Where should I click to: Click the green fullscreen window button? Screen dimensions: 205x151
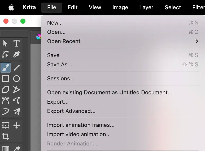[23, 21]
